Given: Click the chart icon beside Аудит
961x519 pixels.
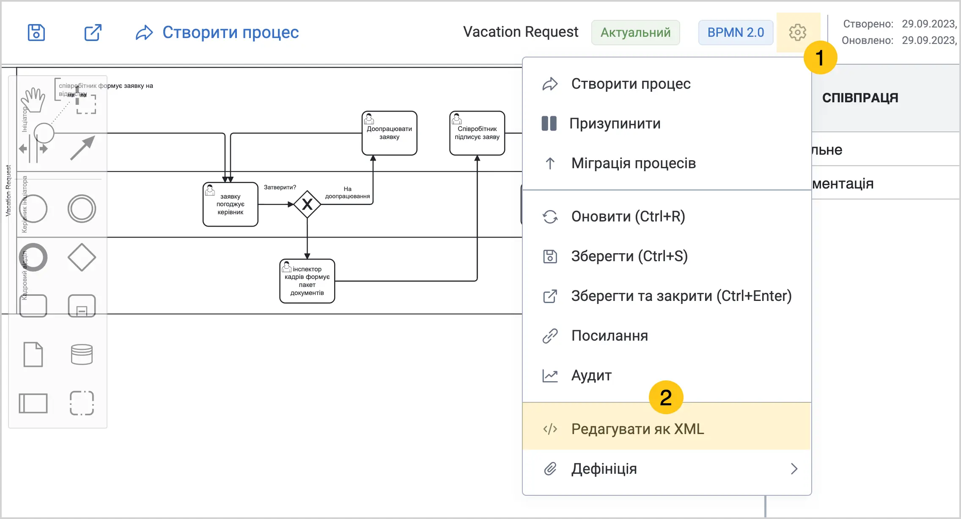Looking at the screenshot, I should pyautogui.click(x=550, y=375).
